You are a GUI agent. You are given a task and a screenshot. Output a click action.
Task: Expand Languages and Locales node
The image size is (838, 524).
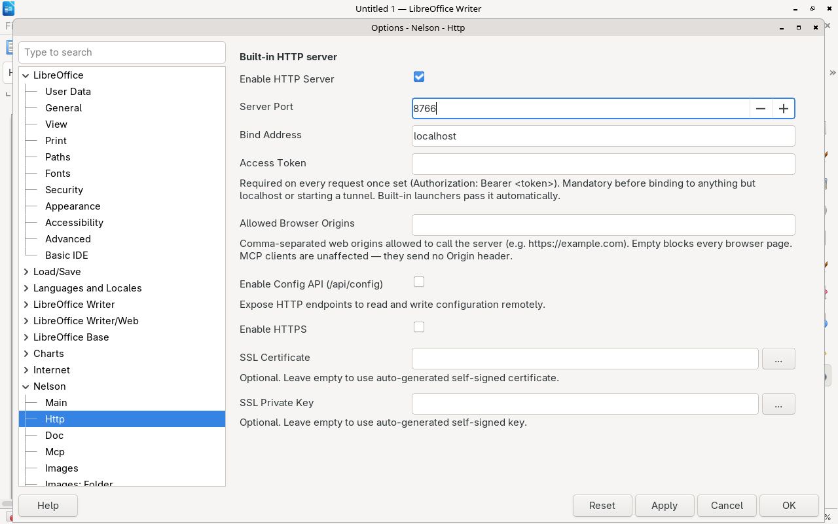[26, 288]
